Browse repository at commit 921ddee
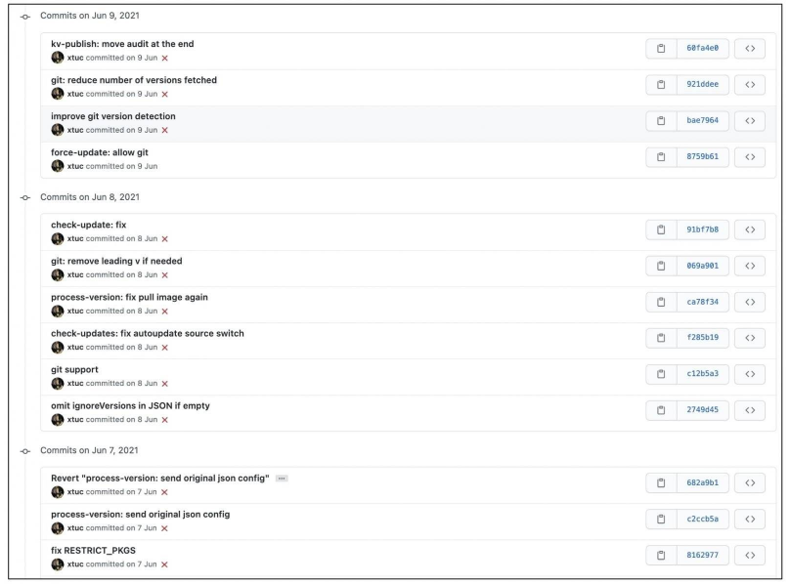790x584 pixels. point(749,84)
